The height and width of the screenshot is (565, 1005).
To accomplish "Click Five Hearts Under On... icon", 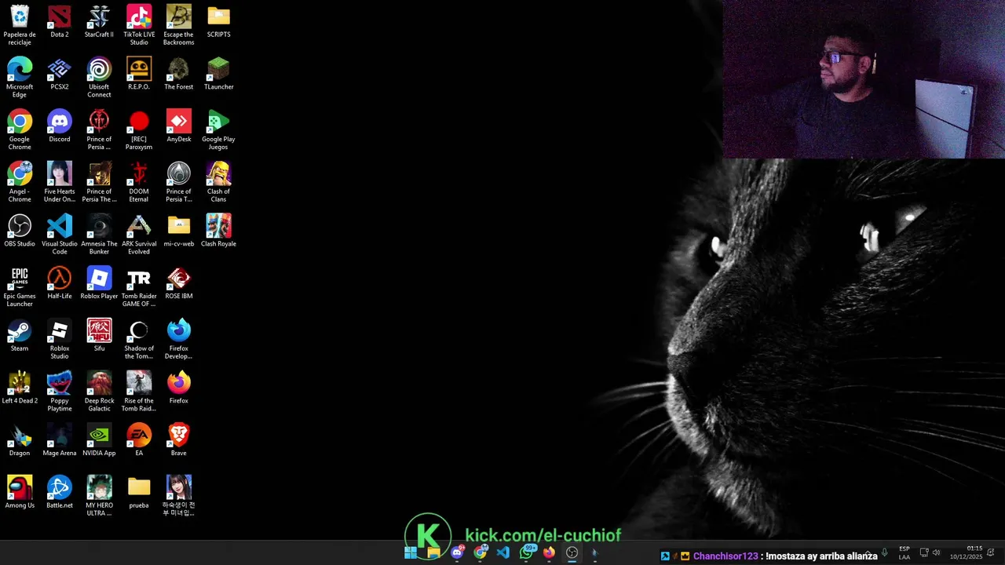I will pos(59,182).
